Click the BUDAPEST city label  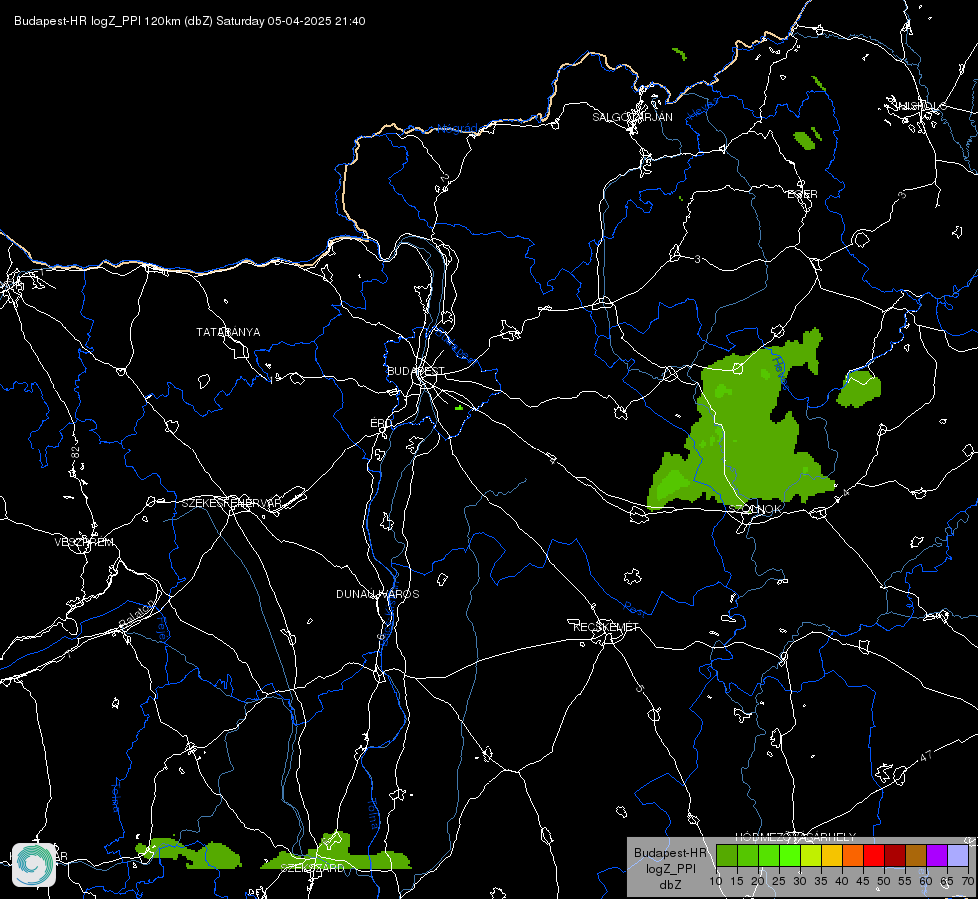click(416, 371)
